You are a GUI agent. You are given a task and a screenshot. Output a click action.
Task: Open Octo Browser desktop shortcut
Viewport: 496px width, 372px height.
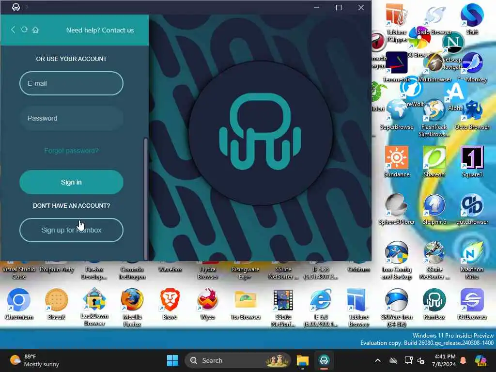tap(472, 114)
